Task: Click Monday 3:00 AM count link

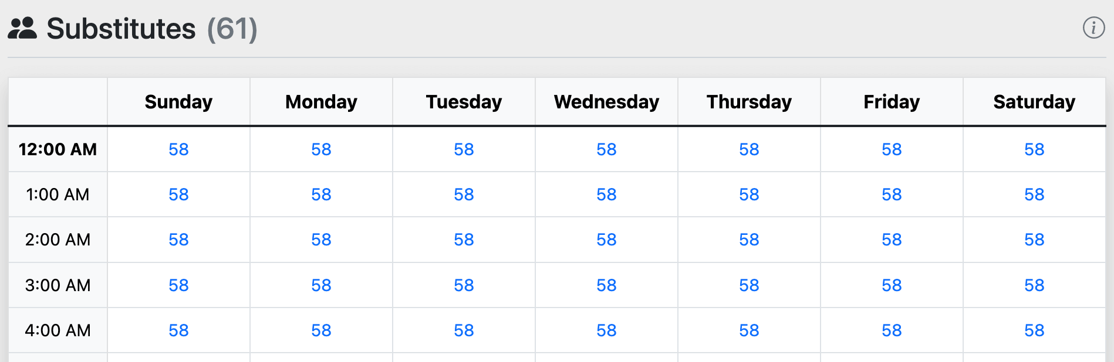Action: pyautogui.click(x=321, y=285)
